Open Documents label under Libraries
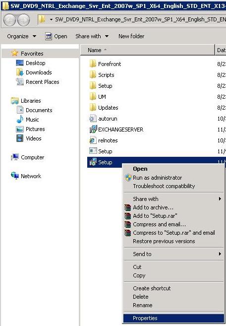The width and height of the screenshot is (226, 326). coord(39,110)
